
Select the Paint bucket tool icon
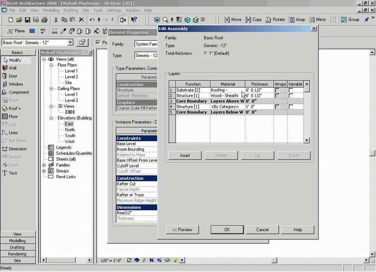pos(97,31)
